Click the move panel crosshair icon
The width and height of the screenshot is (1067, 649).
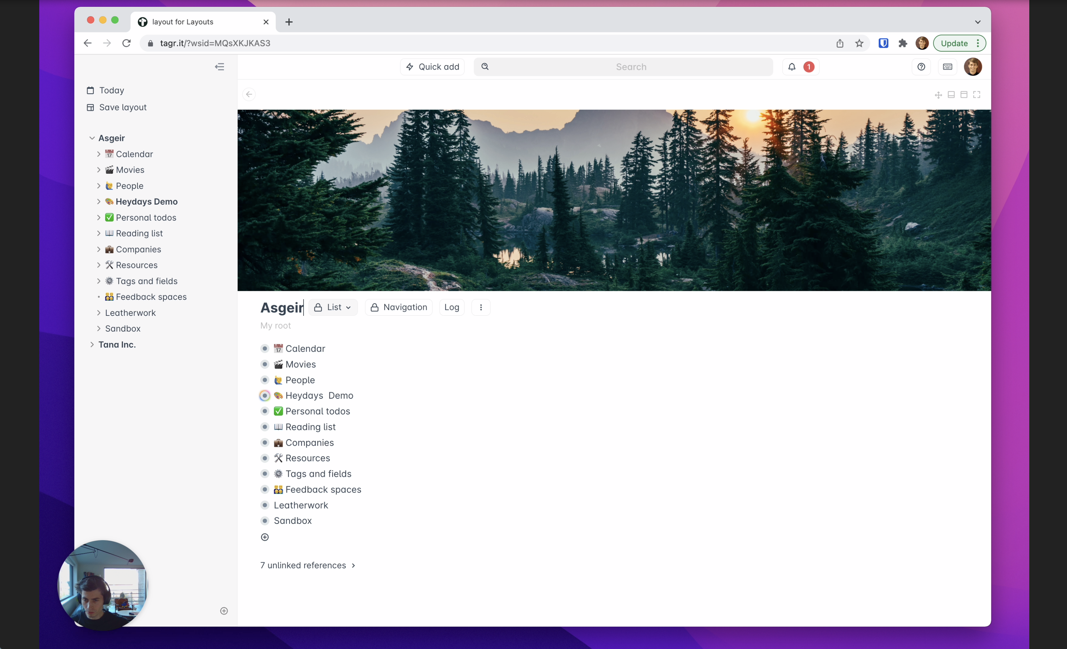click(x=938, y=95)
